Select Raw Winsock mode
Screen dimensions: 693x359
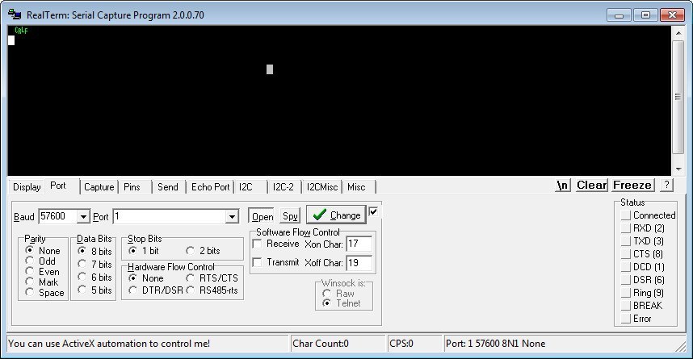click(326, 293)
